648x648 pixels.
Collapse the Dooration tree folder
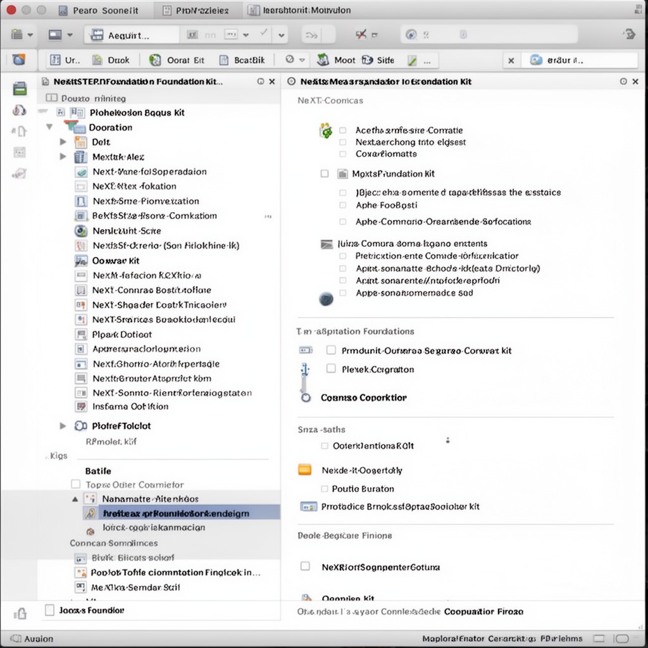[49, 127]
